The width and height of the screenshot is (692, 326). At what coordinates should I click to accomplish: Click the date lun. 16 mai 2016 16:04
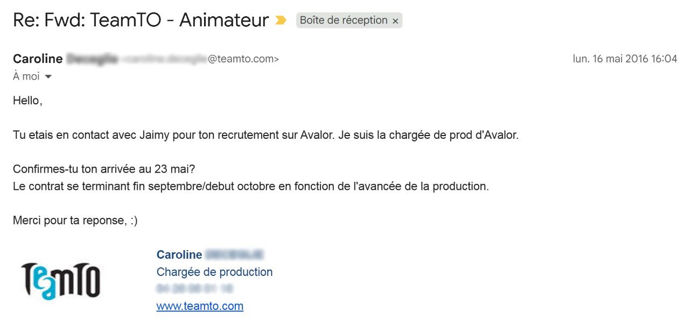point(625,59)
